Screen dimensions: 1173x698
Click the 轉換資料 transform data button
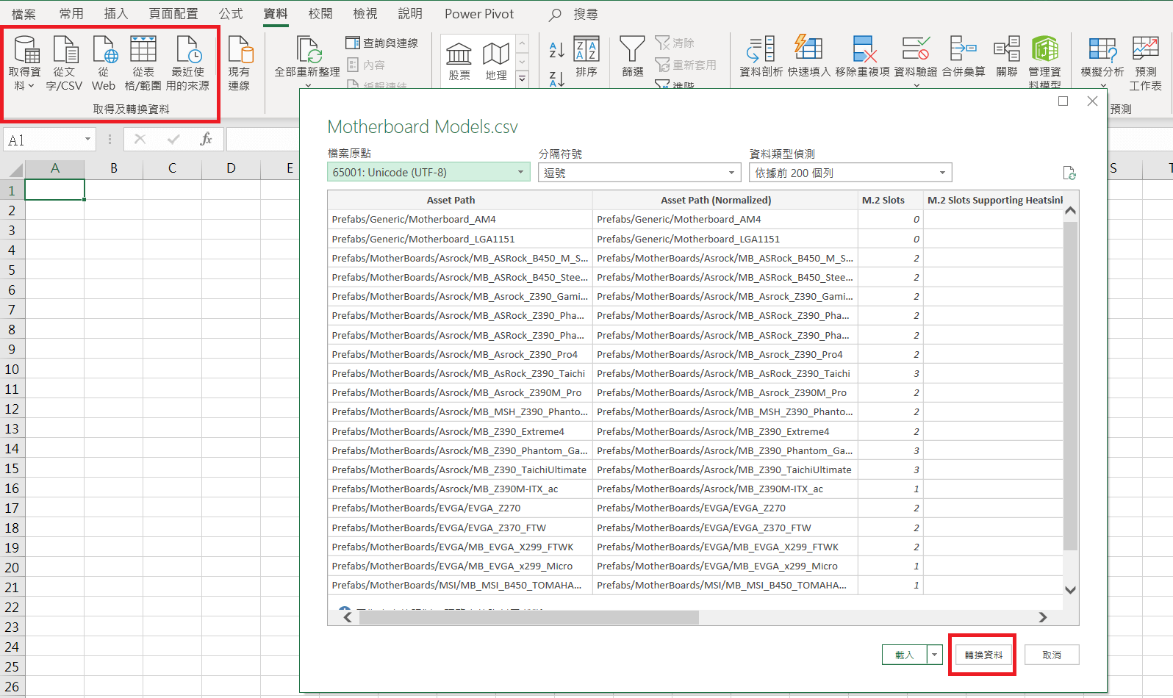tap(983, 655)
